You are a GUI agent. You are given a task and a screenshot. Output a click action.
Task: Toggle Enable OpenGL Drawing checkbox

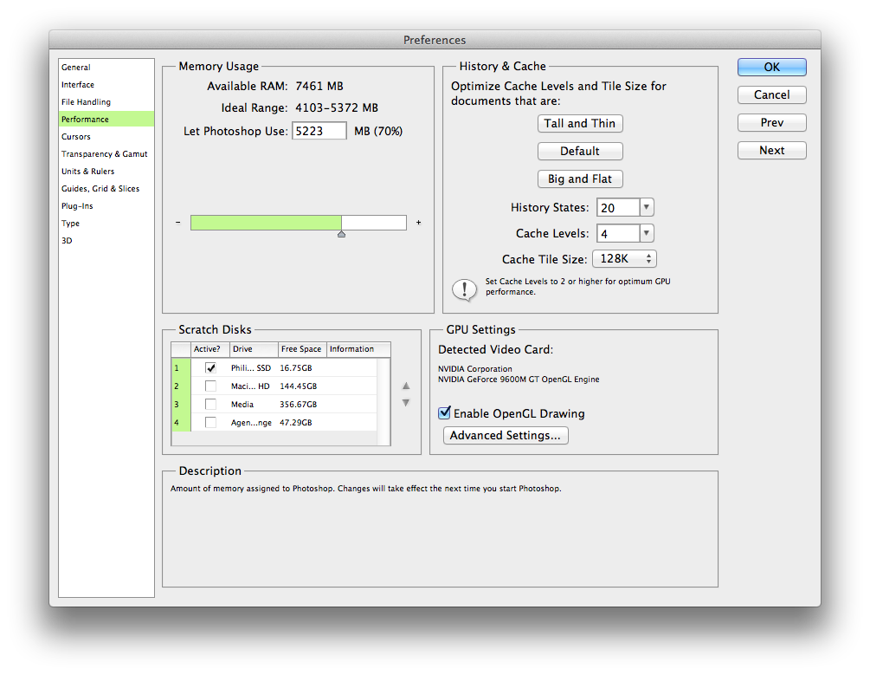pos(444,412)
